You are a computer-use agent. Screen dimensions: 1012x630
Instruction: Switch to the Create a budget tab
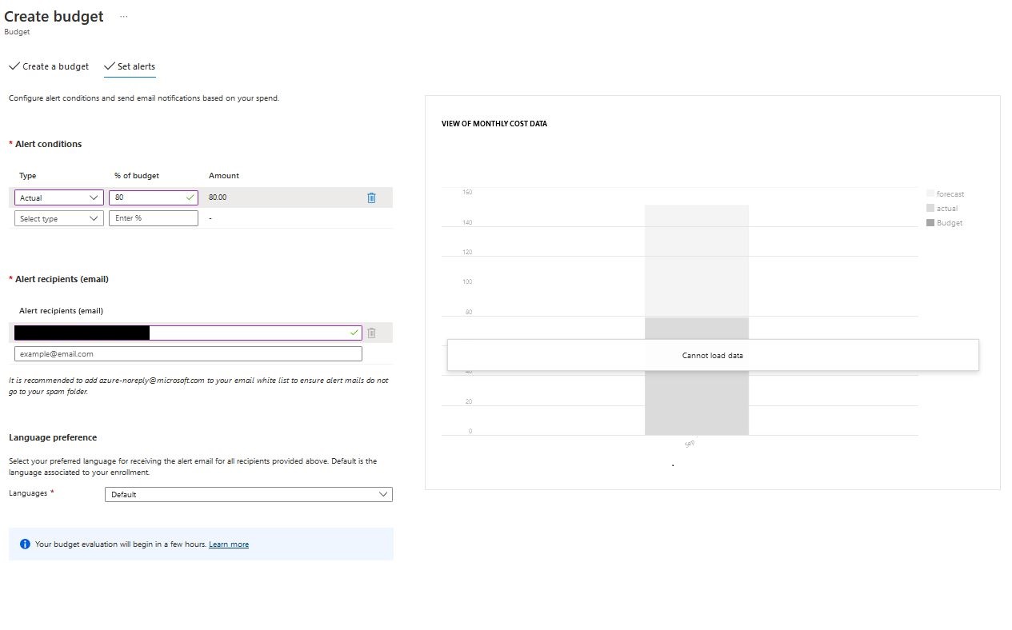[x=49, y=66]
